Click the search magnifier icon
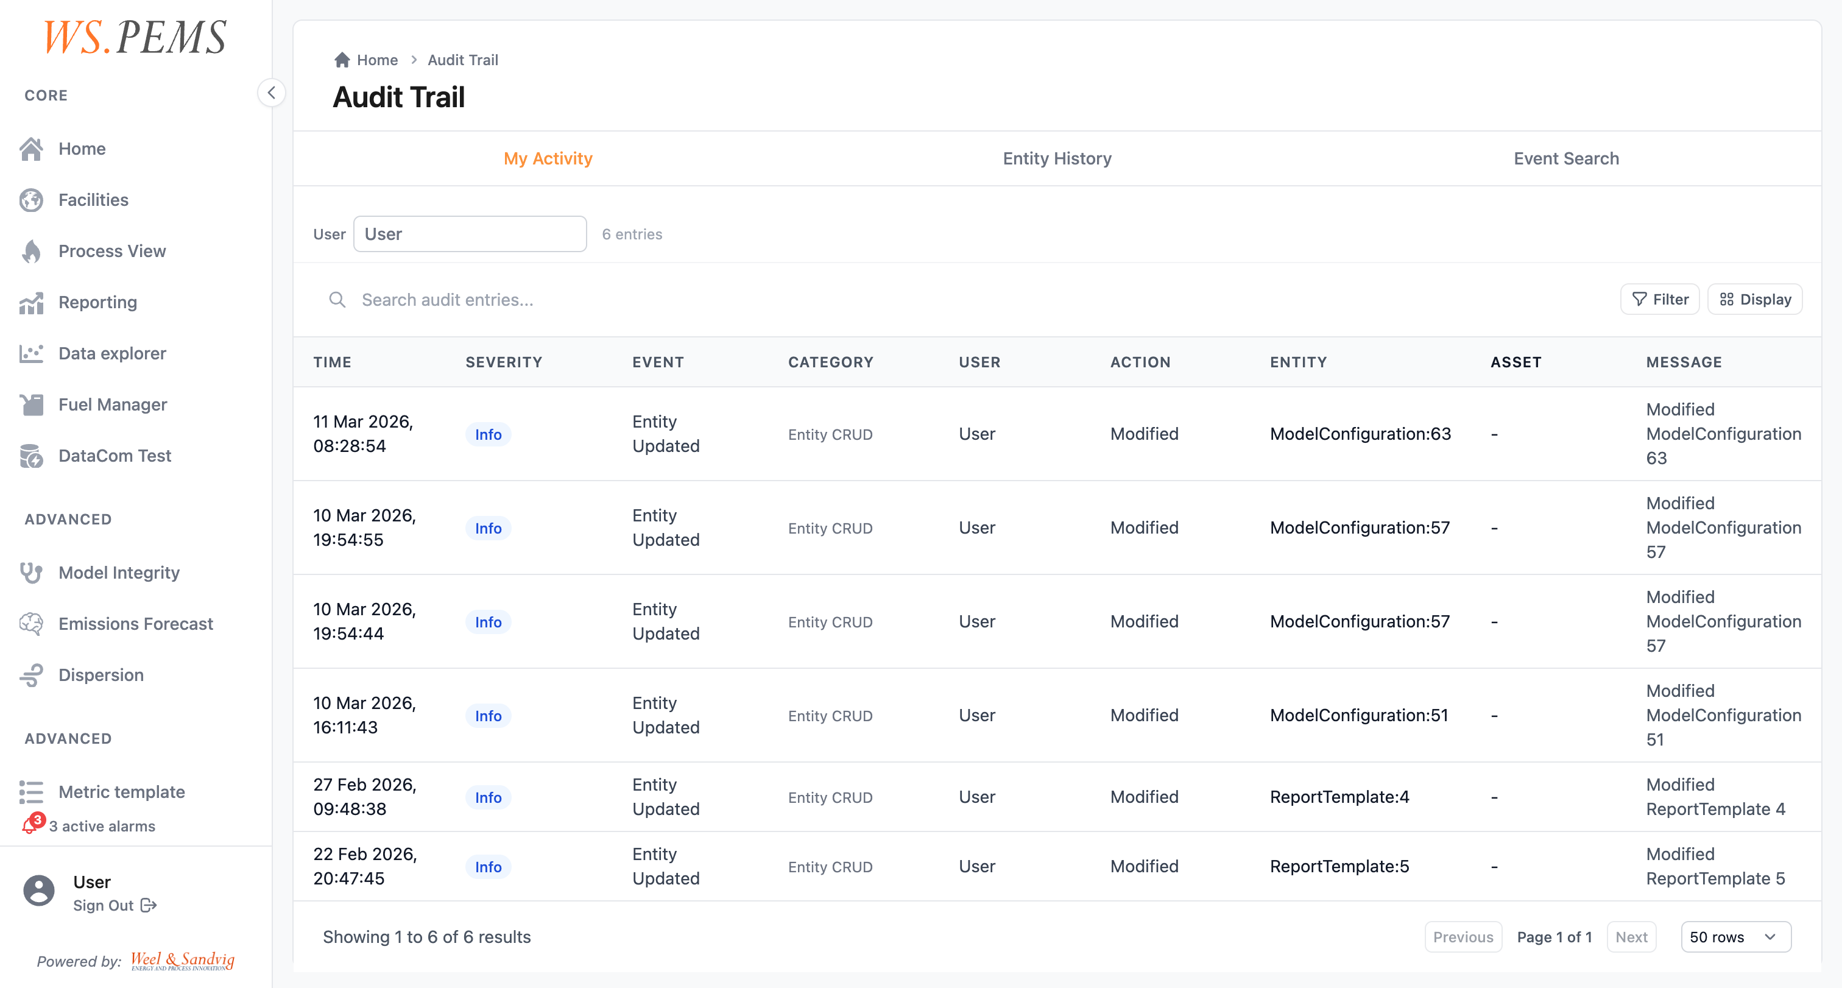This screenshot has width=1842, height=988. 337,300
